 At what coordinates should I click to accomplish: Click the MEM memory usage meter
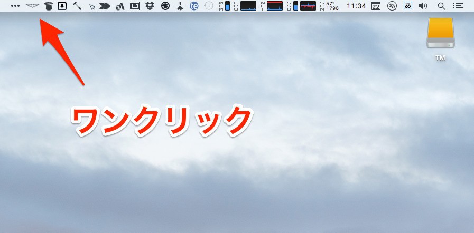point(224,6)
